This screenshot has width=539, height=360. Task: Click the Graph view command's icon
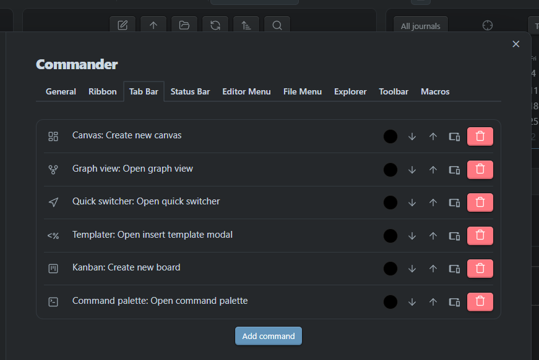[53, 169]
